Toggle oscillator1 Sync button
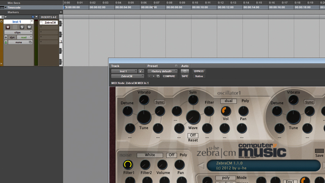 pos(159,102)
